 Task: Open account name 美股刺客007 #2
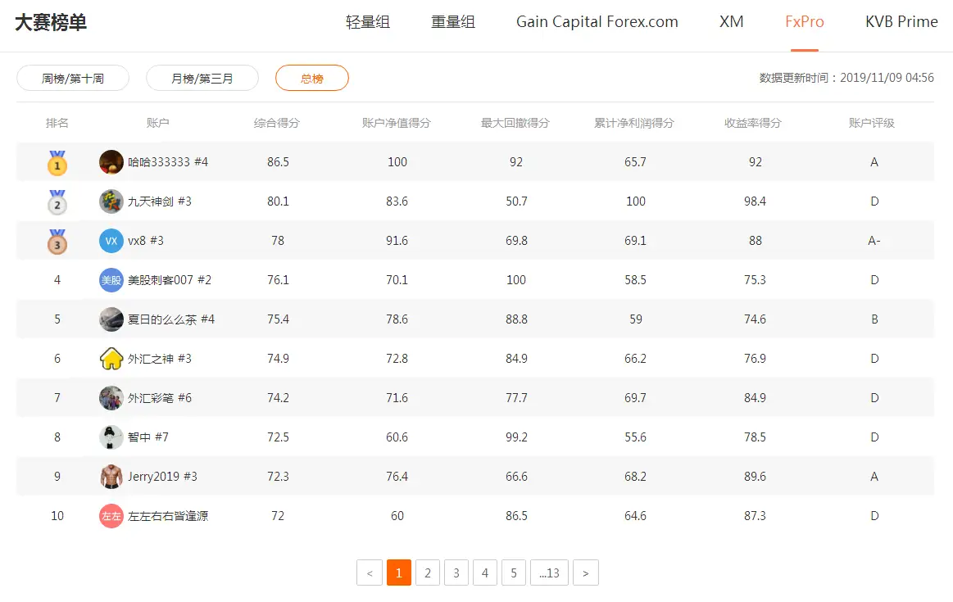[170, 280]
